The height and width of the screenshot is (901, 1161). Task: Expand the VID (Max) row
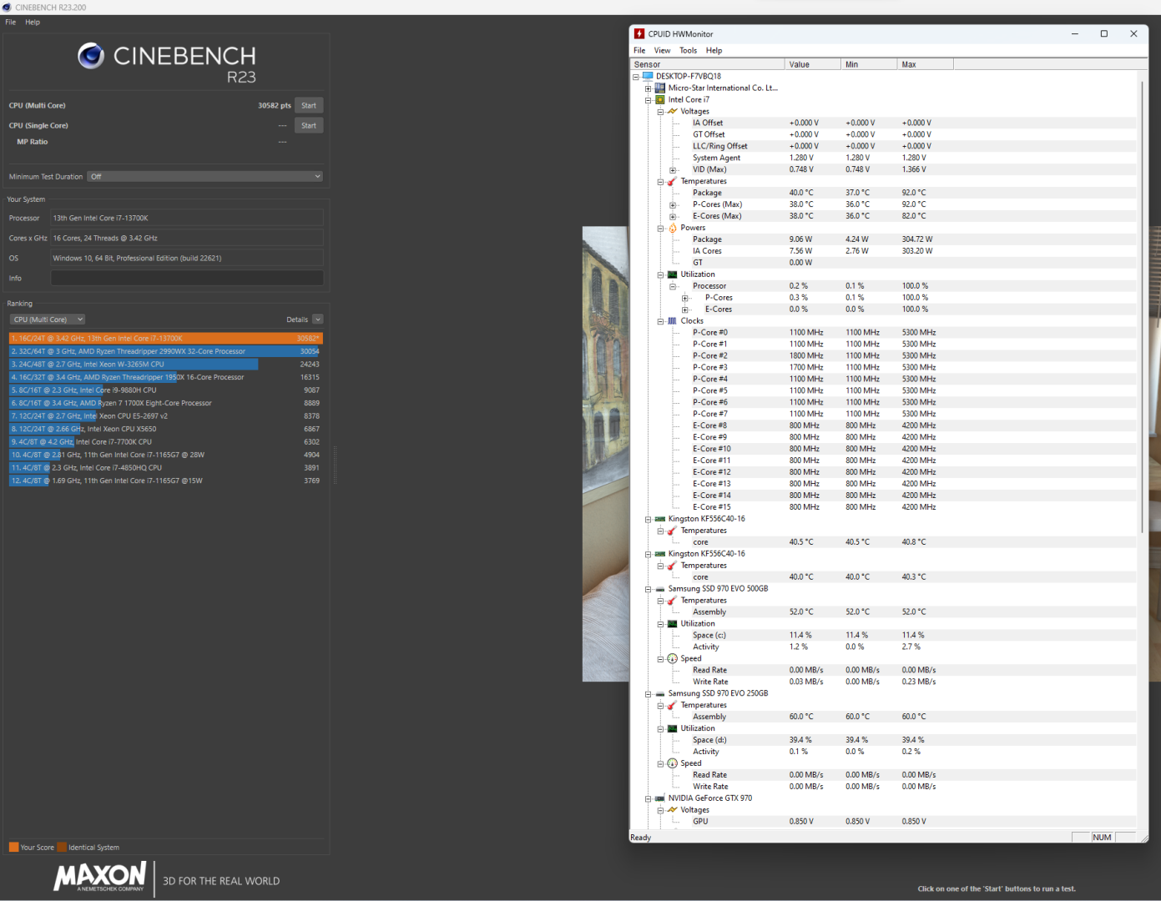pyautogui.click(x=673, y=169)
